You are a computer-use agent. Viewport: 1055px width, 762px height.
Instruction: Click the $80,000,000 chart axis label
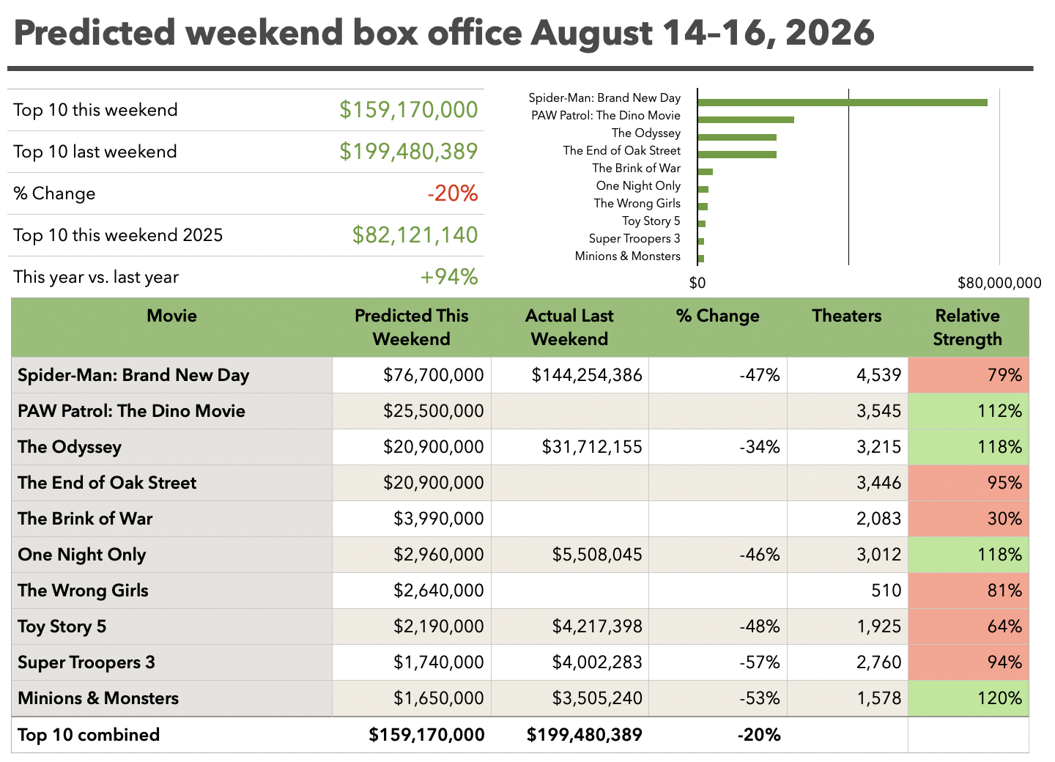[x=999, y=283]
